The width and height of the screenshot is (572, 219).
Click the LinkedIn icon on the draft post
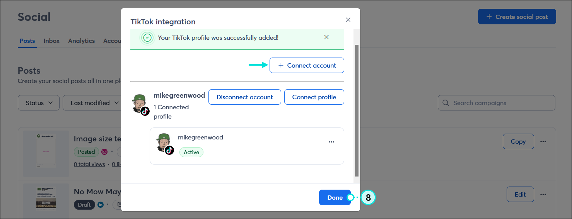(101, 205)
